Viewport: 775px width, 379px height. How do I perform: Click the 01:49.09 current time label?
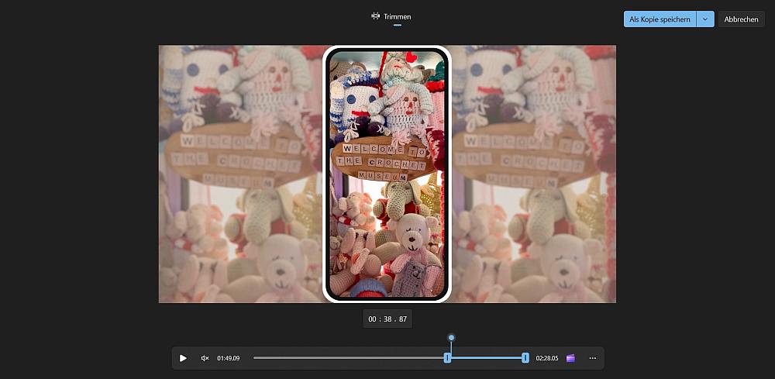[x=229, y=358]
